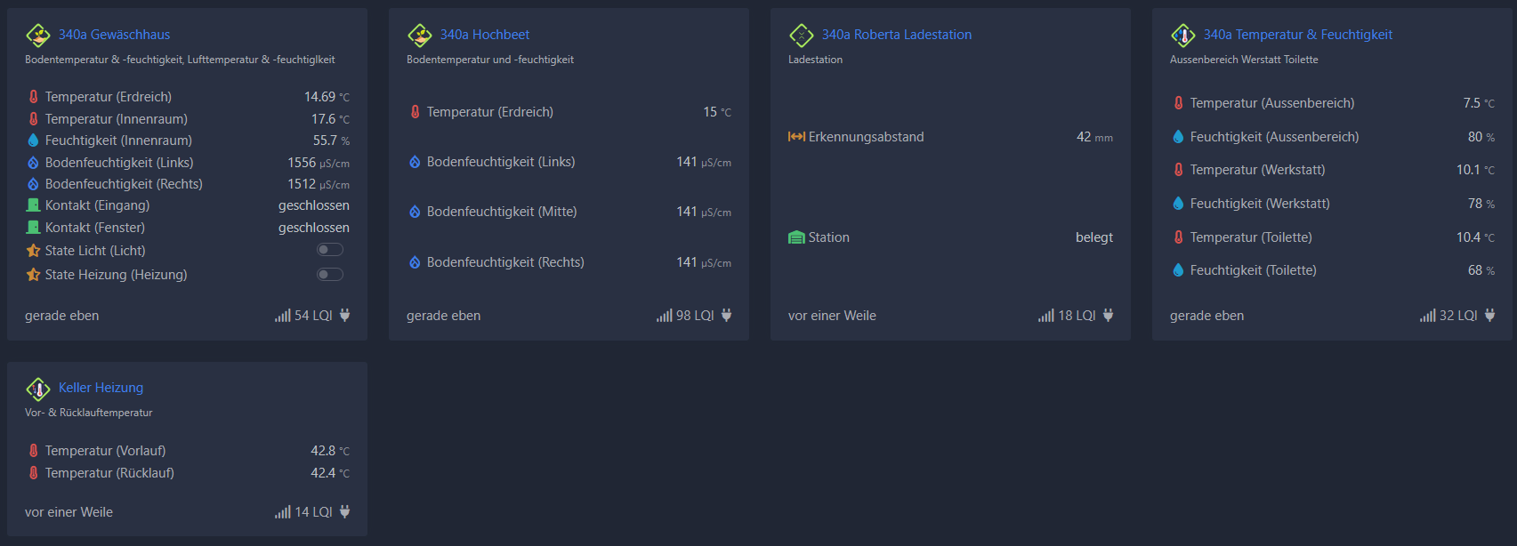Open the 340a Hochbeet device link
The height and width of the screenshot is (546, 1517).
(485, 35)
